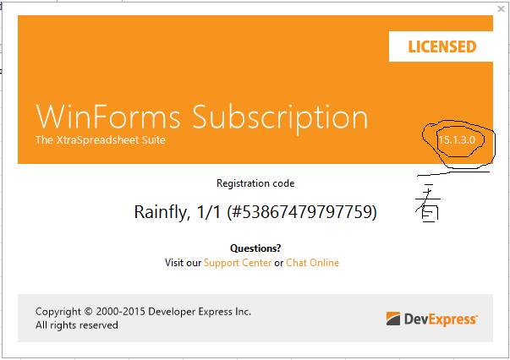Click the WinForms Subscription title
This screenshot has width=510, height=360.
coord(201,117)
